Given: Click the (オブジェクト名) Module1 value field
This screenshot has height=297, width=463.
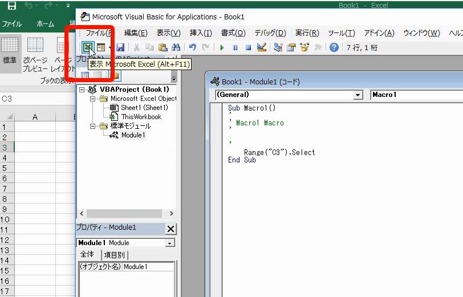Looking at the screenshot, I should coord(148,267).
